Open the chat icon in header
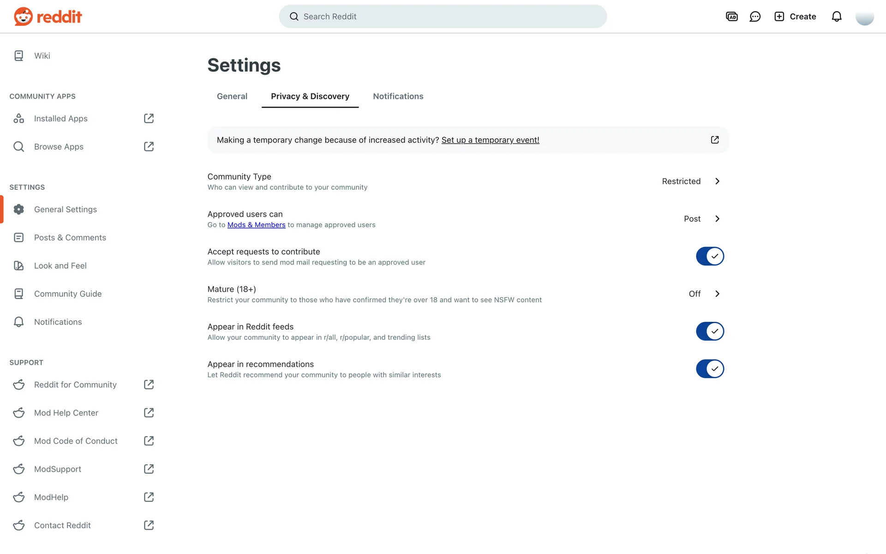The height and width of the screenshot is (554, 886). pyautogui.click(x=755, y=17)
